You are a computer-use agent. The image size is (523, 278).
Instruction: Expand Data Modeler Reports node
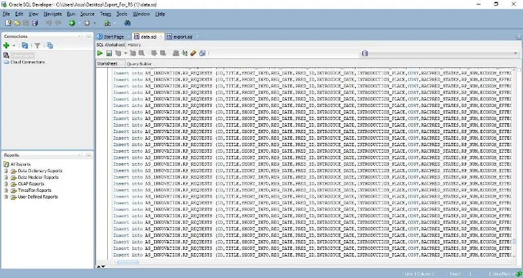[x=6, y=178]
